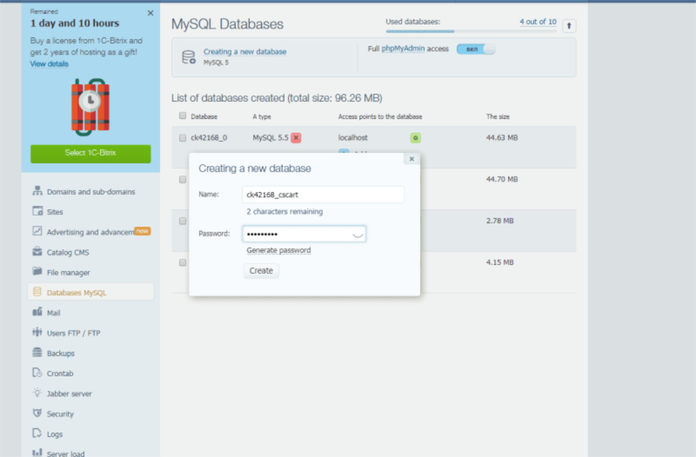Click the Generate password link
Image resolution: width=696 pixels, height=457 pixels.
(279, 250)
